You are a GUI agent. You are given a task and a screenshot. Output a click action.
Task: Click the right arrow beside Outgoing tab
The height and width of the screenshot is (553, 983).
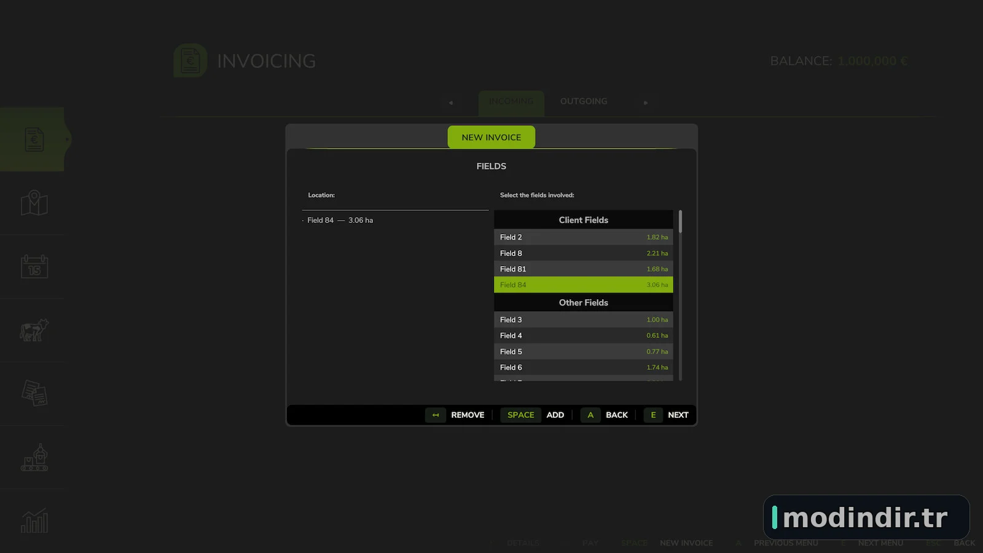tap(646, 103)
